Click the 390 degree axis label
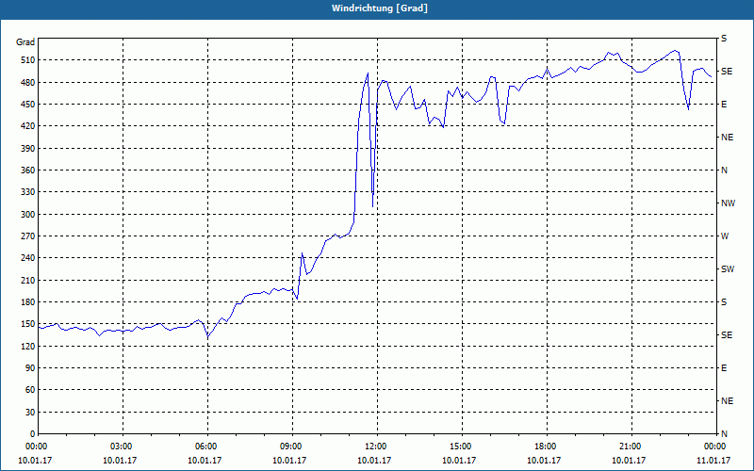This screenshot has height=471, width=754. point(27,149)
